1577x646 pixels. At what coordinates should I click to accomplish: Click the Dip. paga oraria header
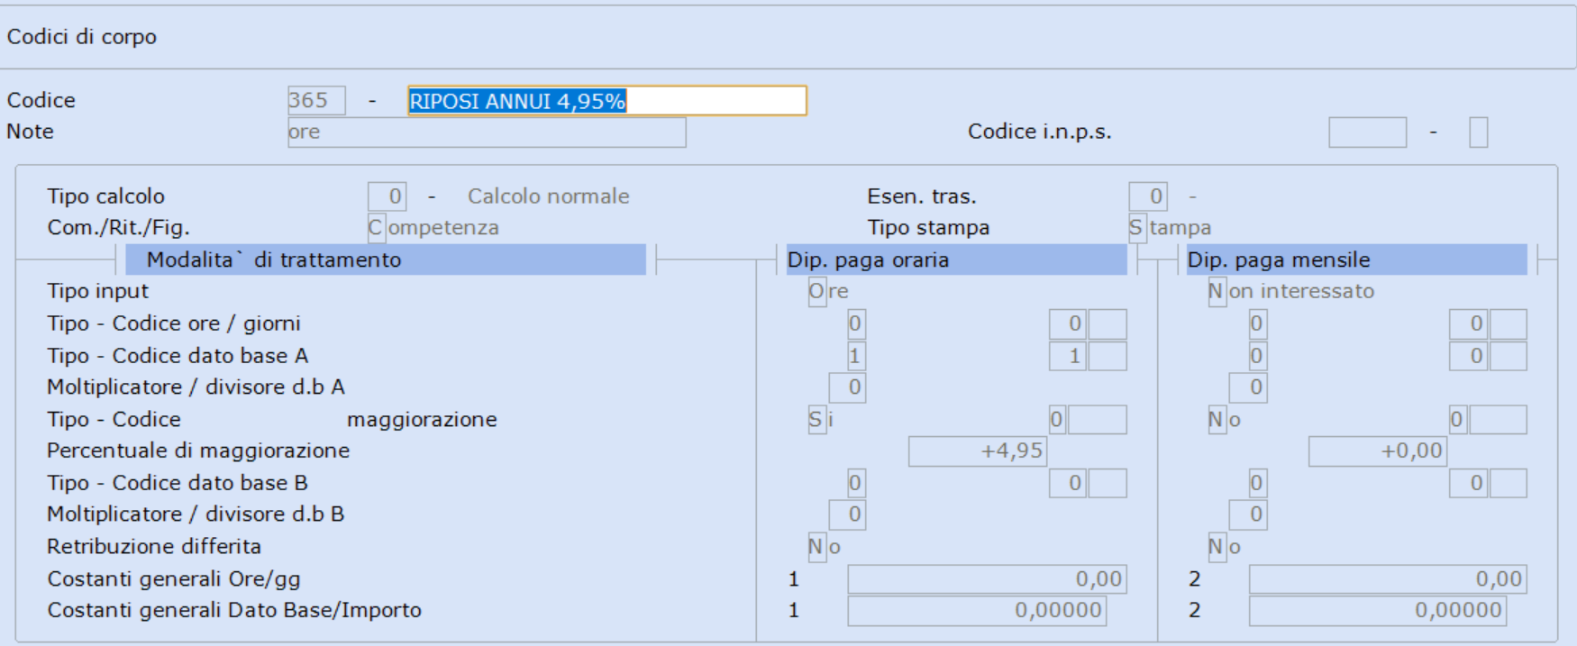coord(956,259)
